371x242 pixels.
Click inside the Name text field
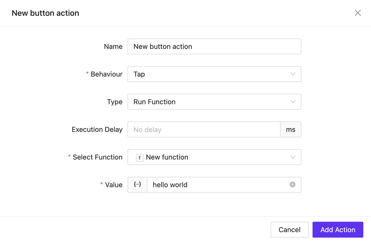pyautogui.click(x=215, y=46)
